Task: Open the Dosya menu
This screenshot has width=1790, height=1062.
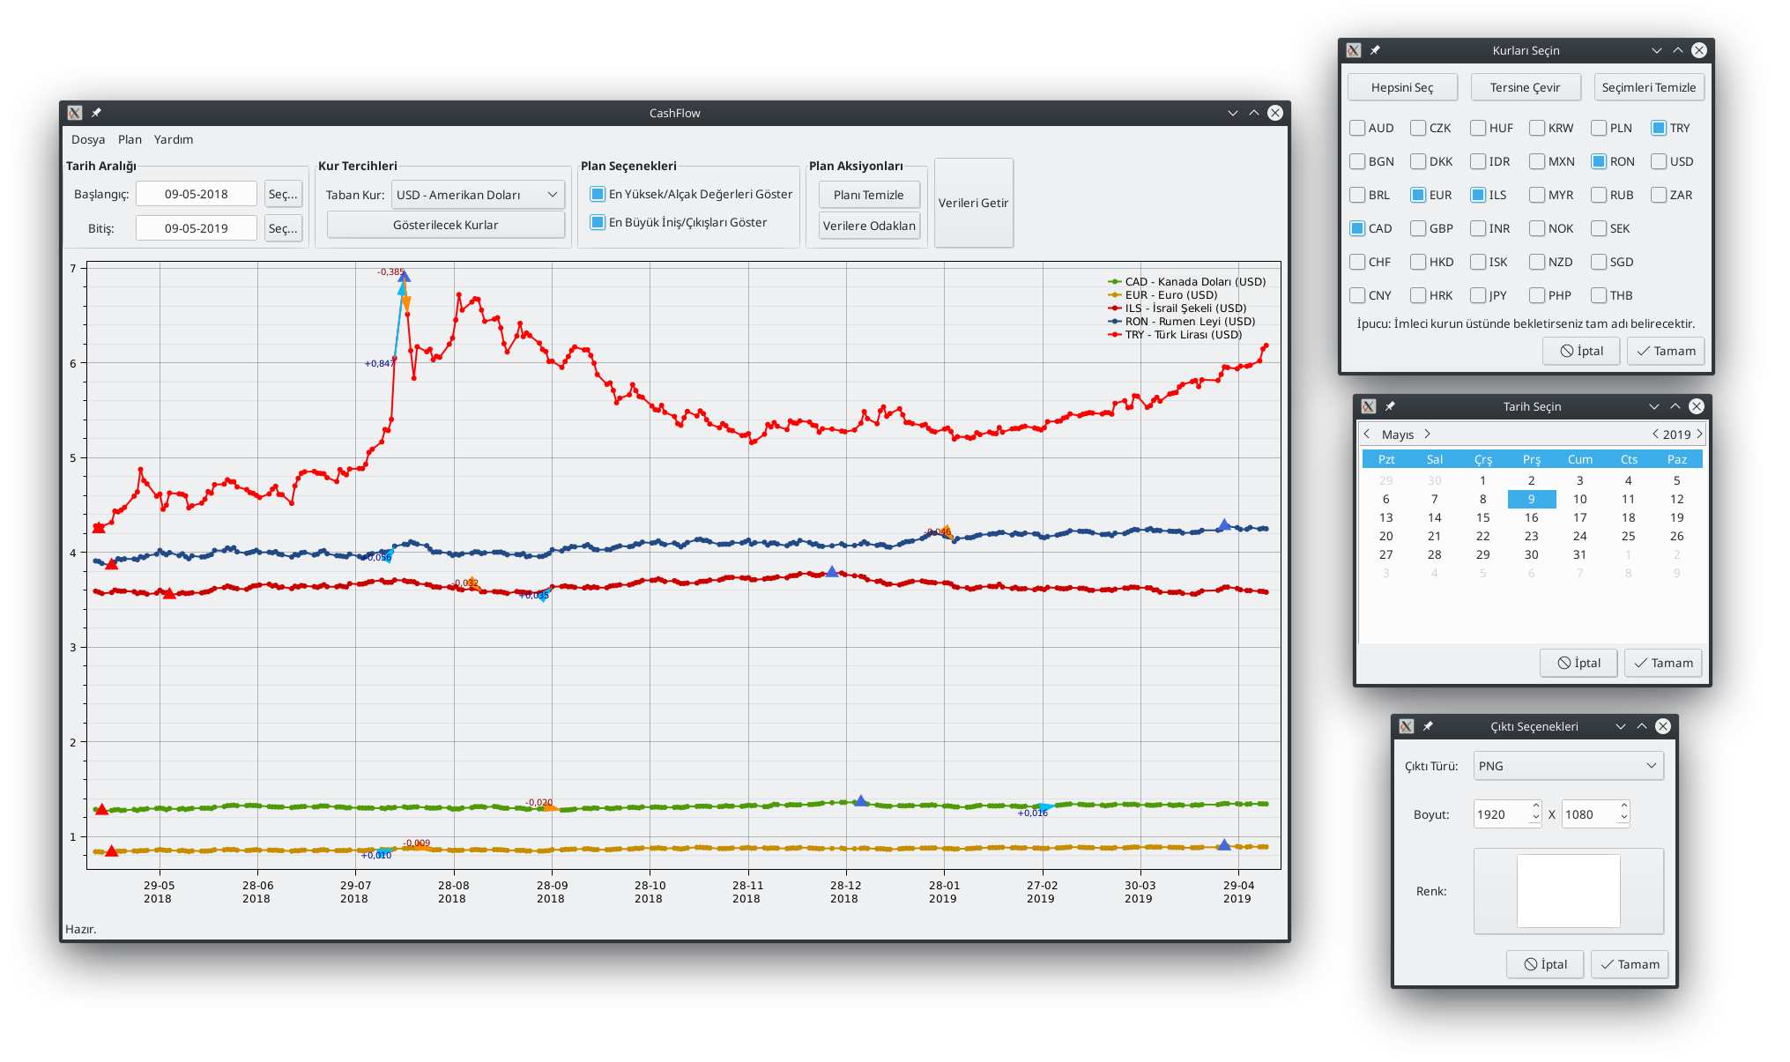Action: click(x=87, y=139)
